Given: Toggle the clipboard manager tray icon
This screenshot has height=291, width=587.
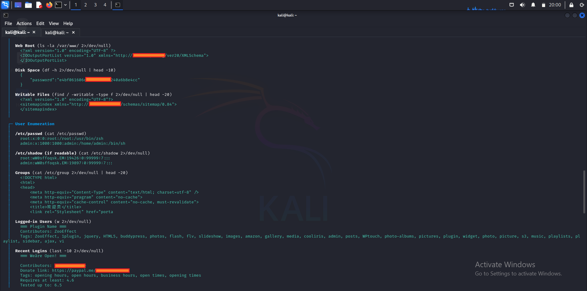Looking at the screenshot, I should (x=544, y=5).
